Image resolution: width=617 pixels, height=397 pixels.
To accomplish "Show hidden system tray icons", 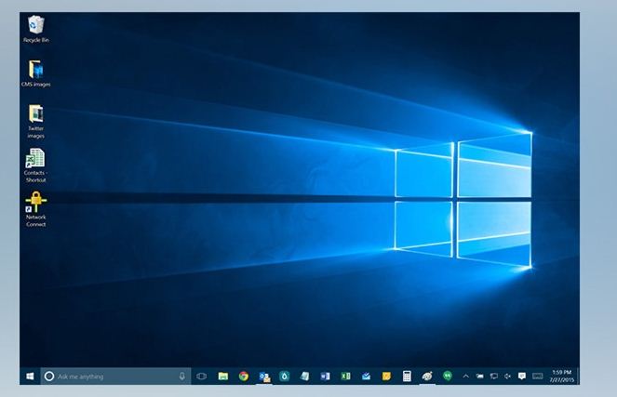I will click(465, 377).
